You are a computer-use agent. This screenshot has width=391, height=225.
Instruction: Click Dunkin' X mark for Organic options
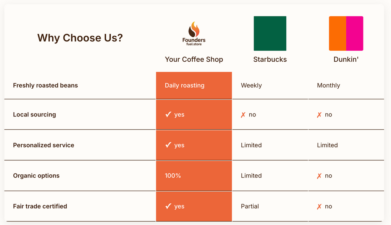(x=319, y=176)
